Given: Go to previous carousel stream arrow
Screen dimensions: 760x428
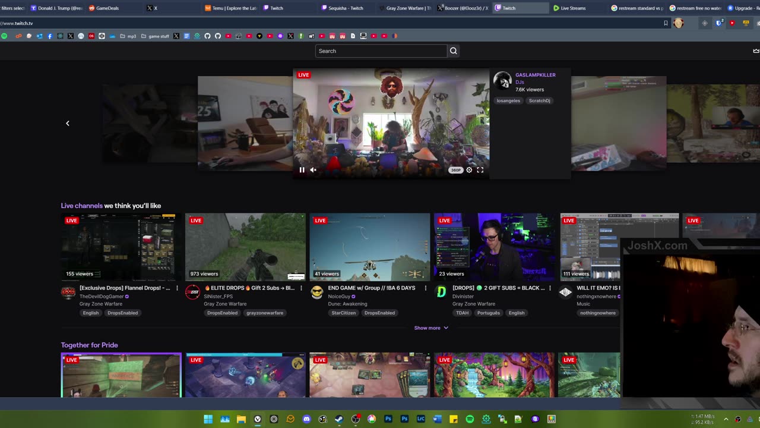Looking at the screenshot, I should 68,123.
